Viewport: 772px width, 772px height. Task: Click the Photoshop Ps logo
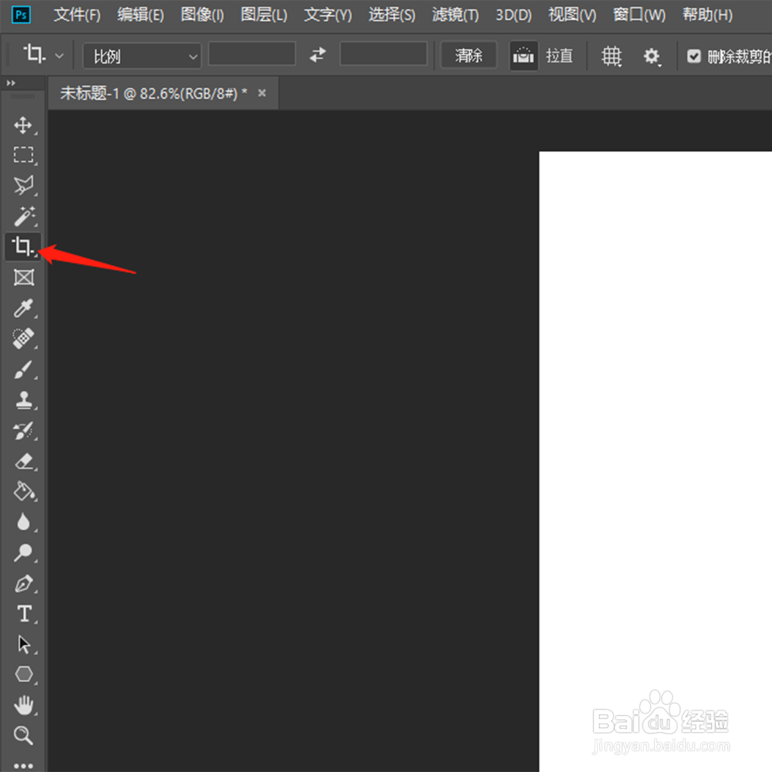21,14
